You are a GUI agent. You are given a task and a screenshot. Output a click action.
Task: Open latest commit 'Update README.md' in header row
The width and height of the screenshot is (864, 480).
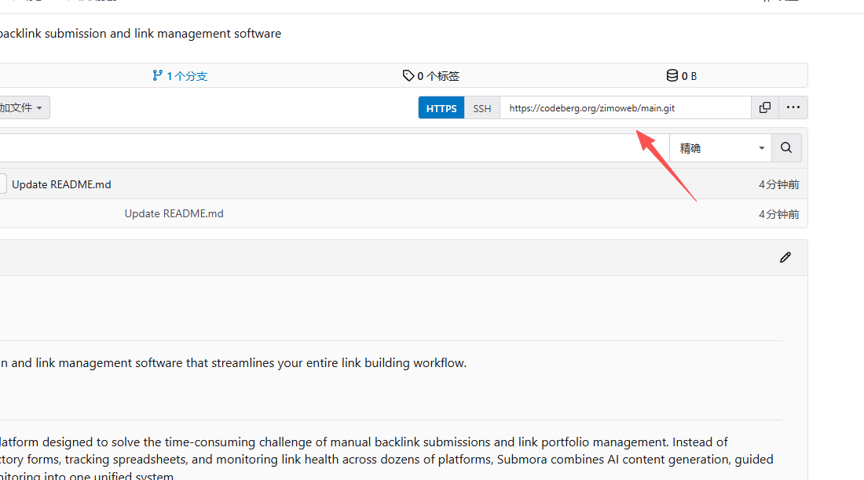tap(61, 184)
